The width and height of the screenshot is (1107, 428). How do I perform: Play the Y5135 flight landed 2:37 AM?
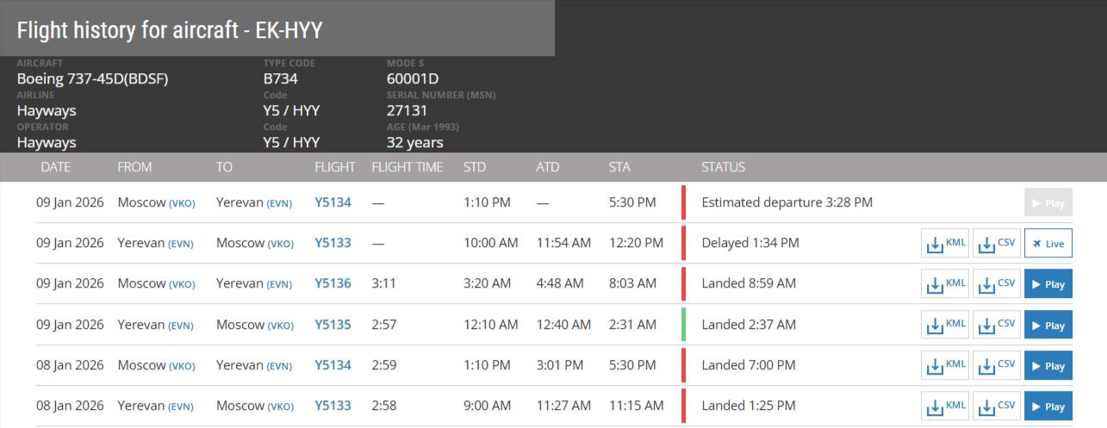point(1048,326)
